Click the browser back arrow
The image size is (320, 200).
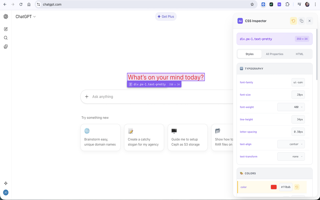coord(5,4)
